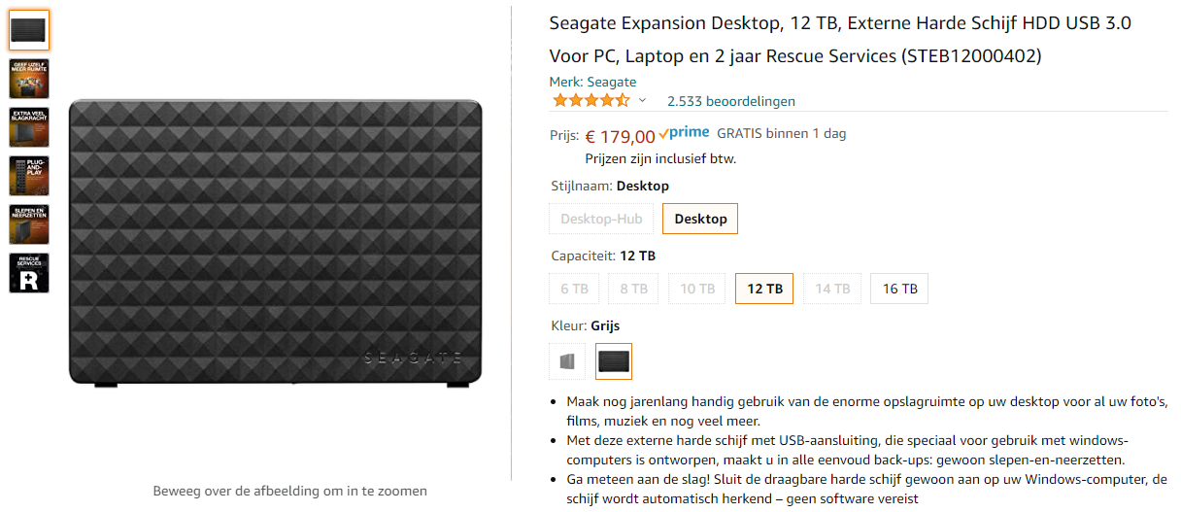Viewport: 1181px width, 512px height.
Task: Show the 'Plug-and-Play' thumbnail image
Action: click(x=29, y=176)
